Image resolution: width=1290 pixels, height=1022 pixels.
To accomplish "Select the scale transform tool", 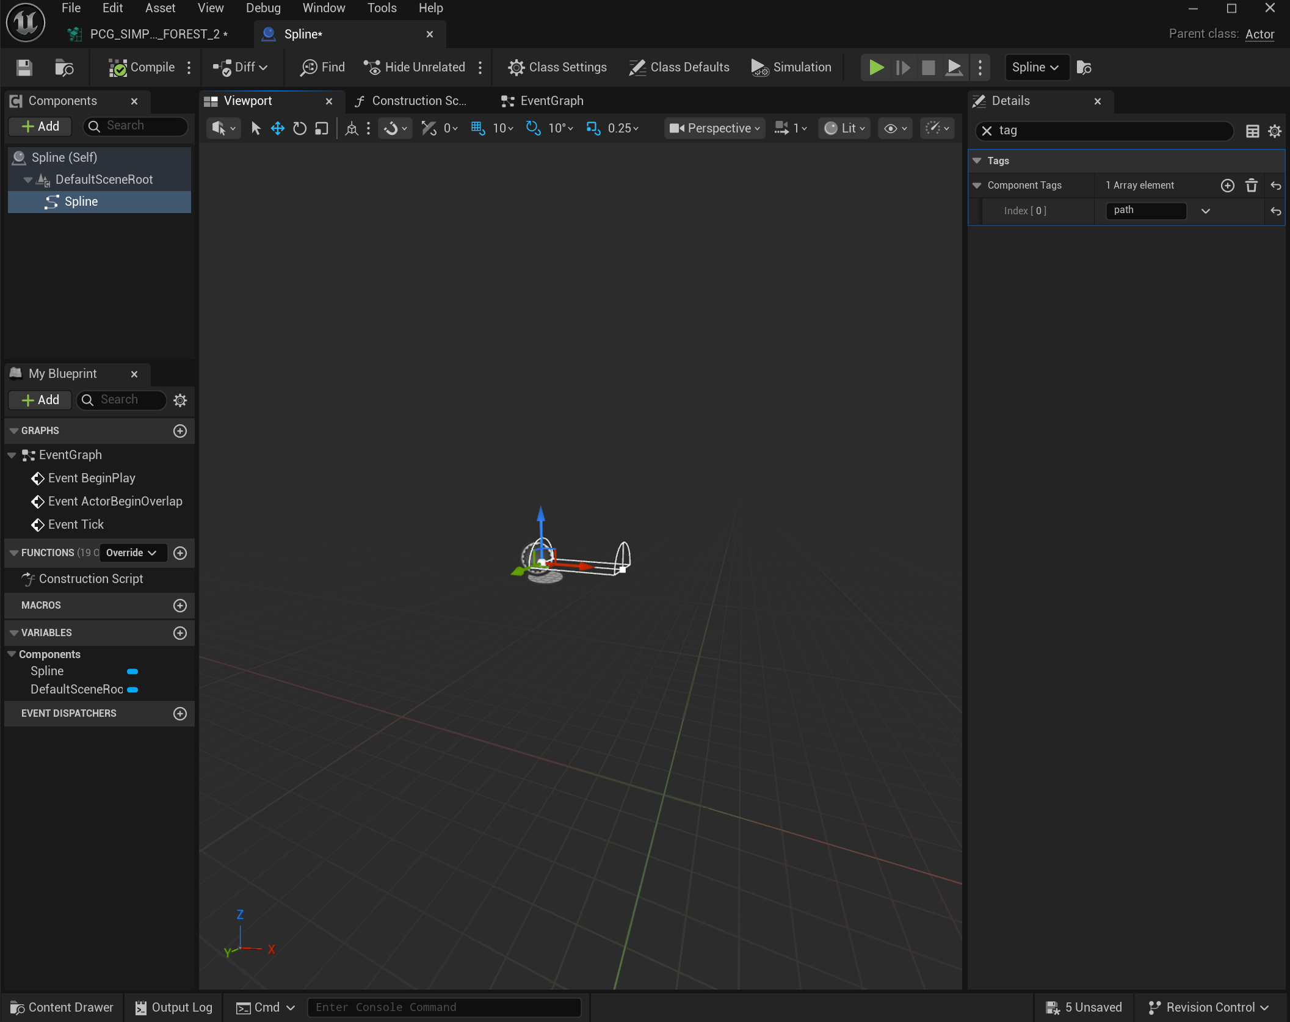I will click(x=322, y=128).
